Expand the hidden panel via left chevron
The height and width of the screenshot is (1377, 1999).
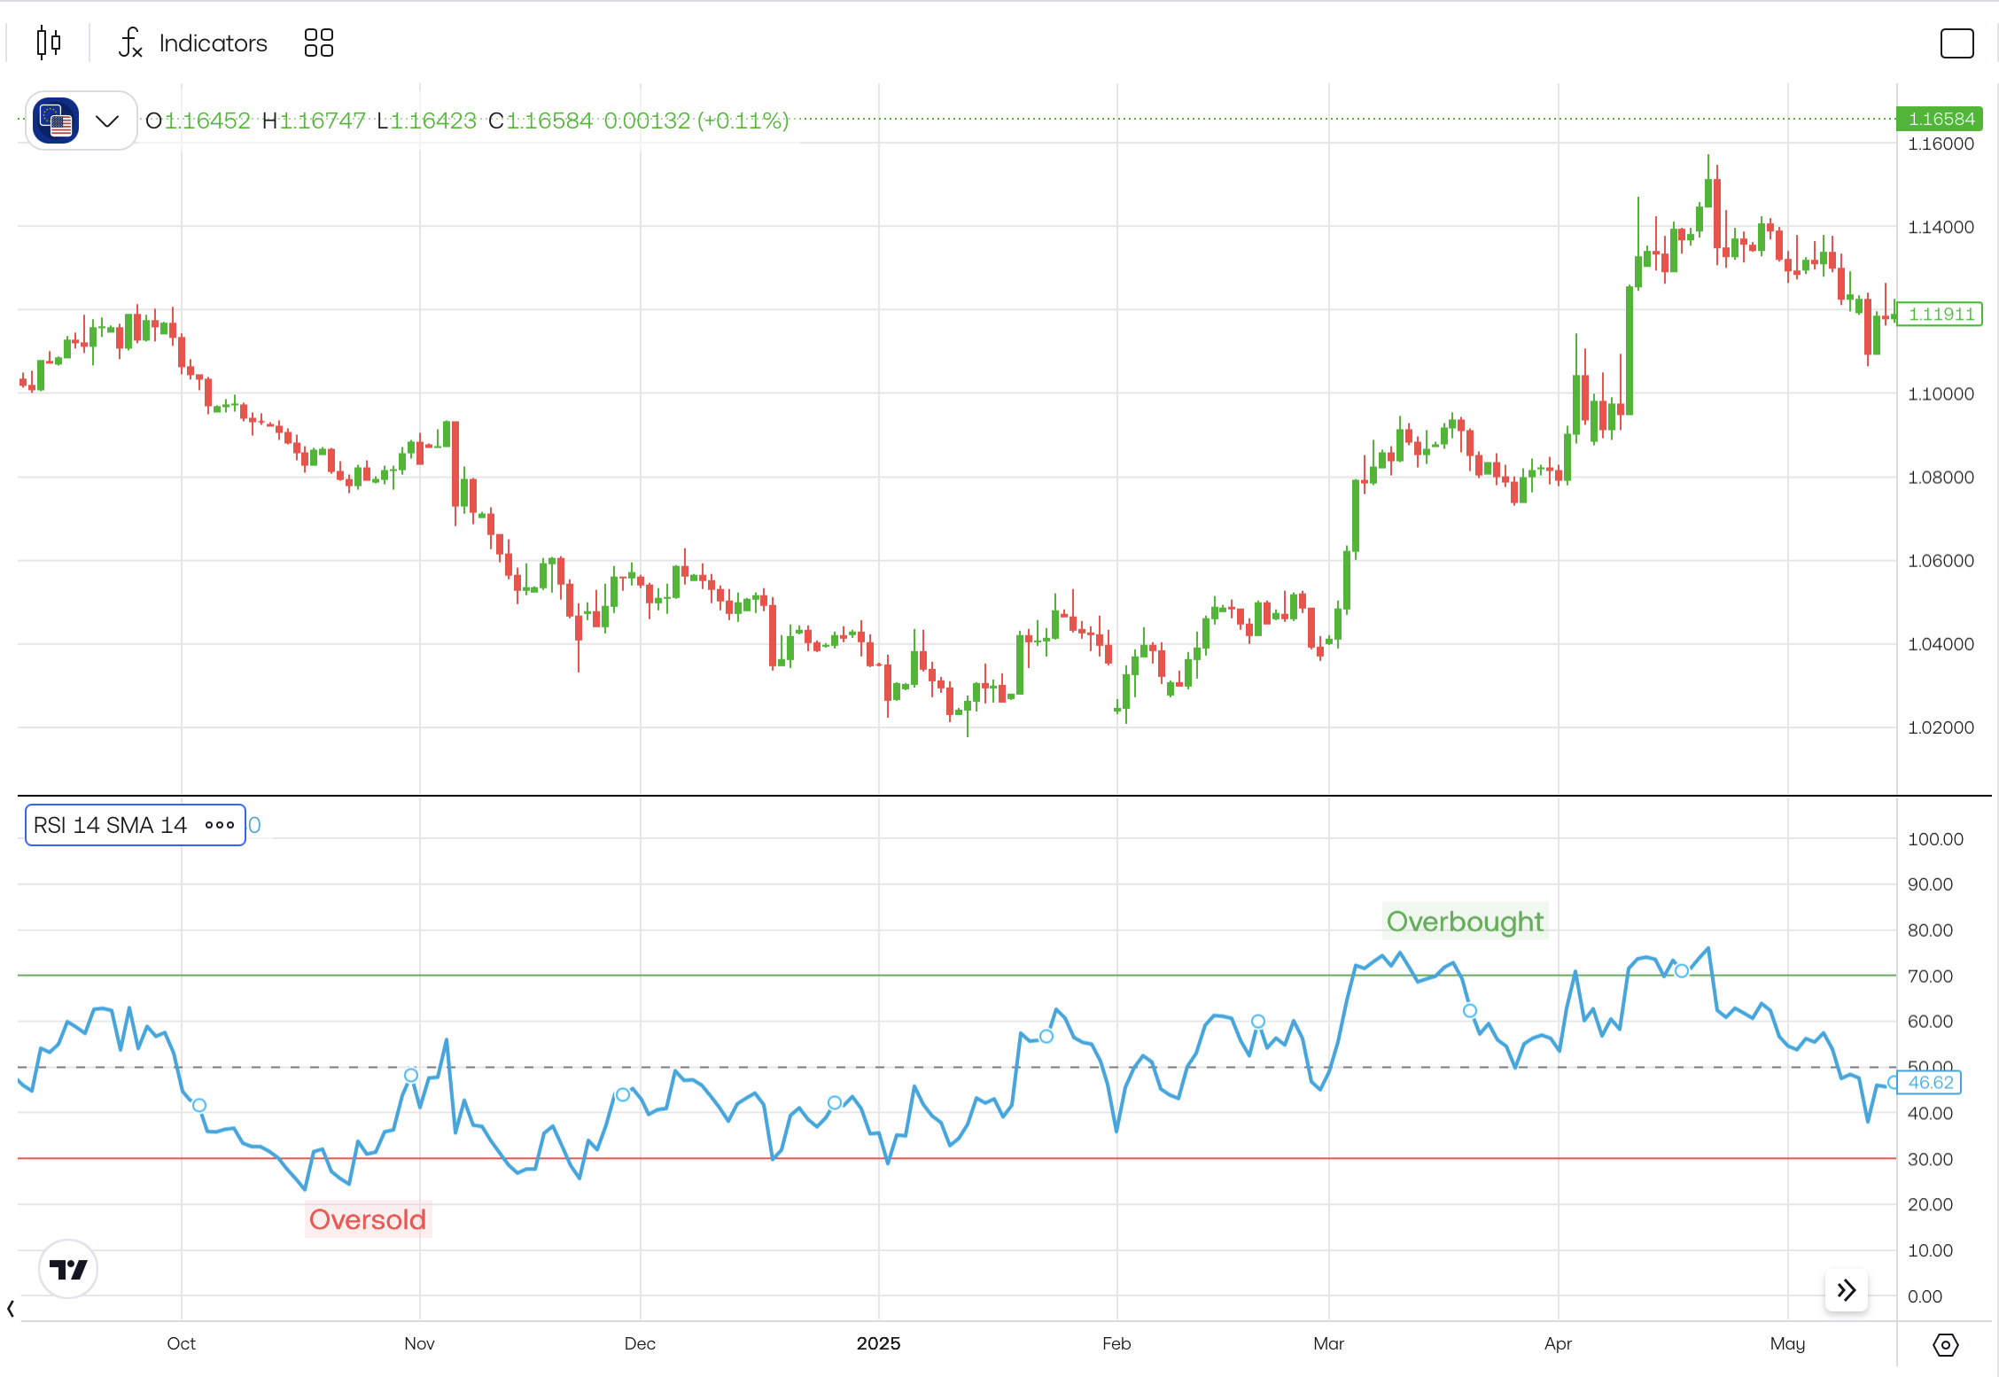click(x=11, y=1309)
